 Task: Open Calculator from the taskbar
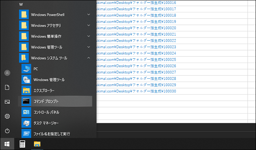22,144
